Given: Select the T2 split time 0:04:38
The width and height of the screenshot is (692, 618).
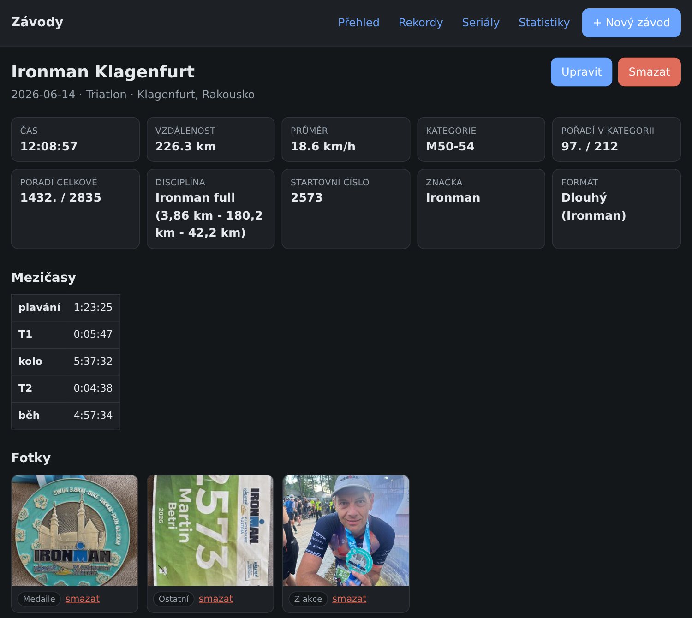Looking at the screenshot, I should pos(93,388).
